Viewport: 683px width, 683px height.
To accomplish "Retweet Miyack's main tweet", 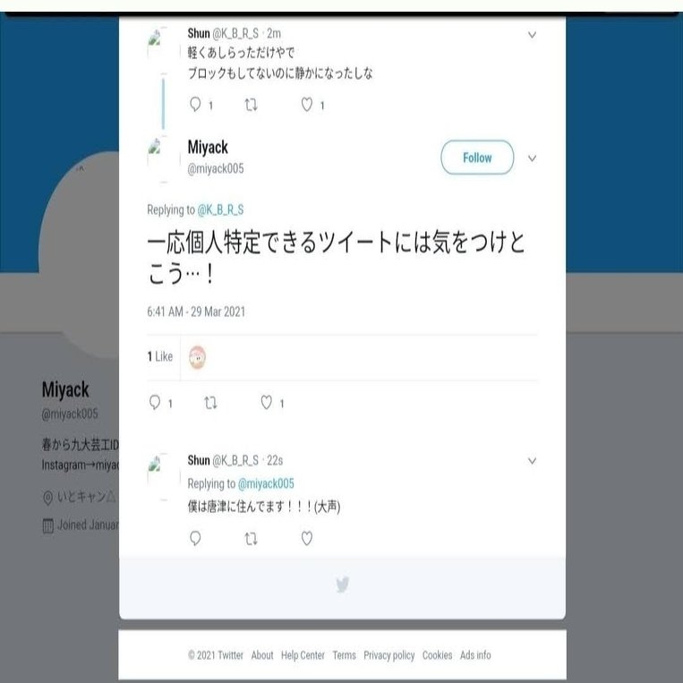I will 210,403.
